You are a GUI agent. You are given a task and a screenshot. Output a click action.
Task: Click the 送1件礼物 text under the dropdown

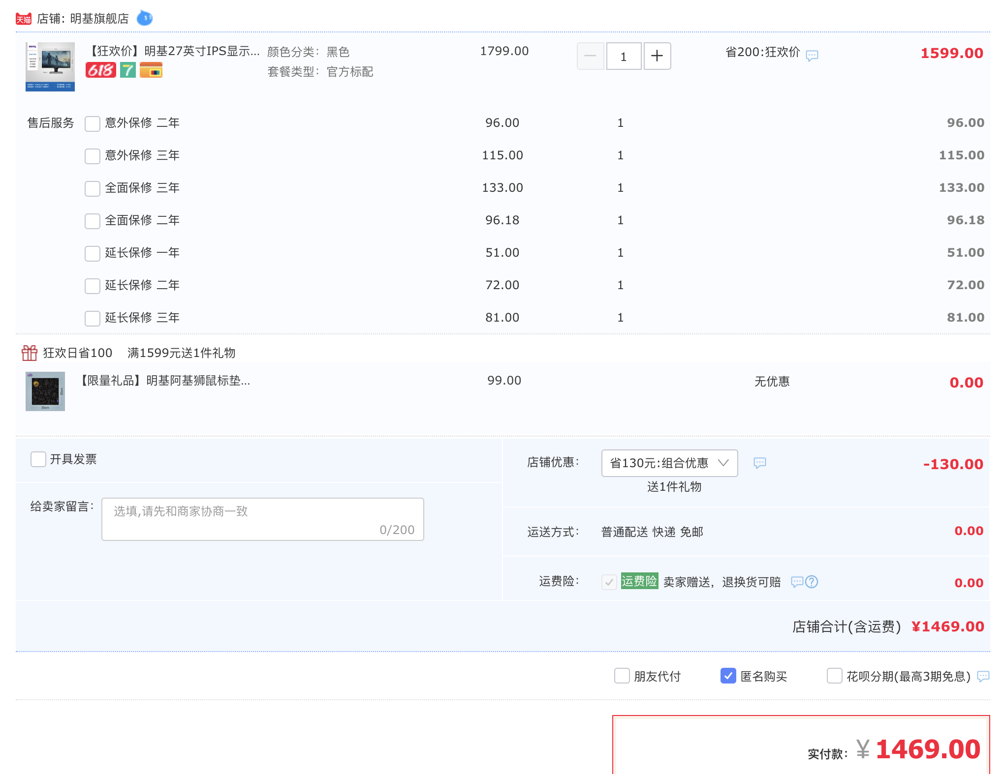click(x=674, y=487)
